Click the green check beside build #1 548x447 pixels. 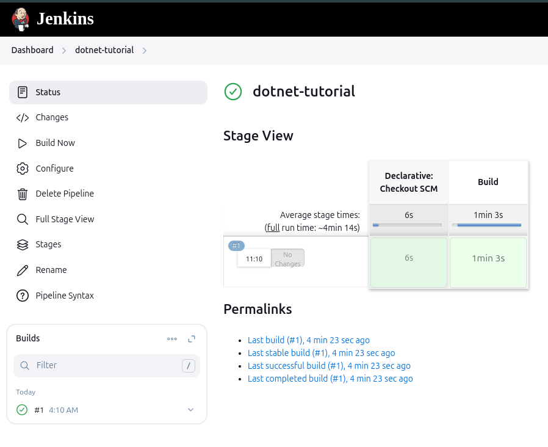coord(22,410)
